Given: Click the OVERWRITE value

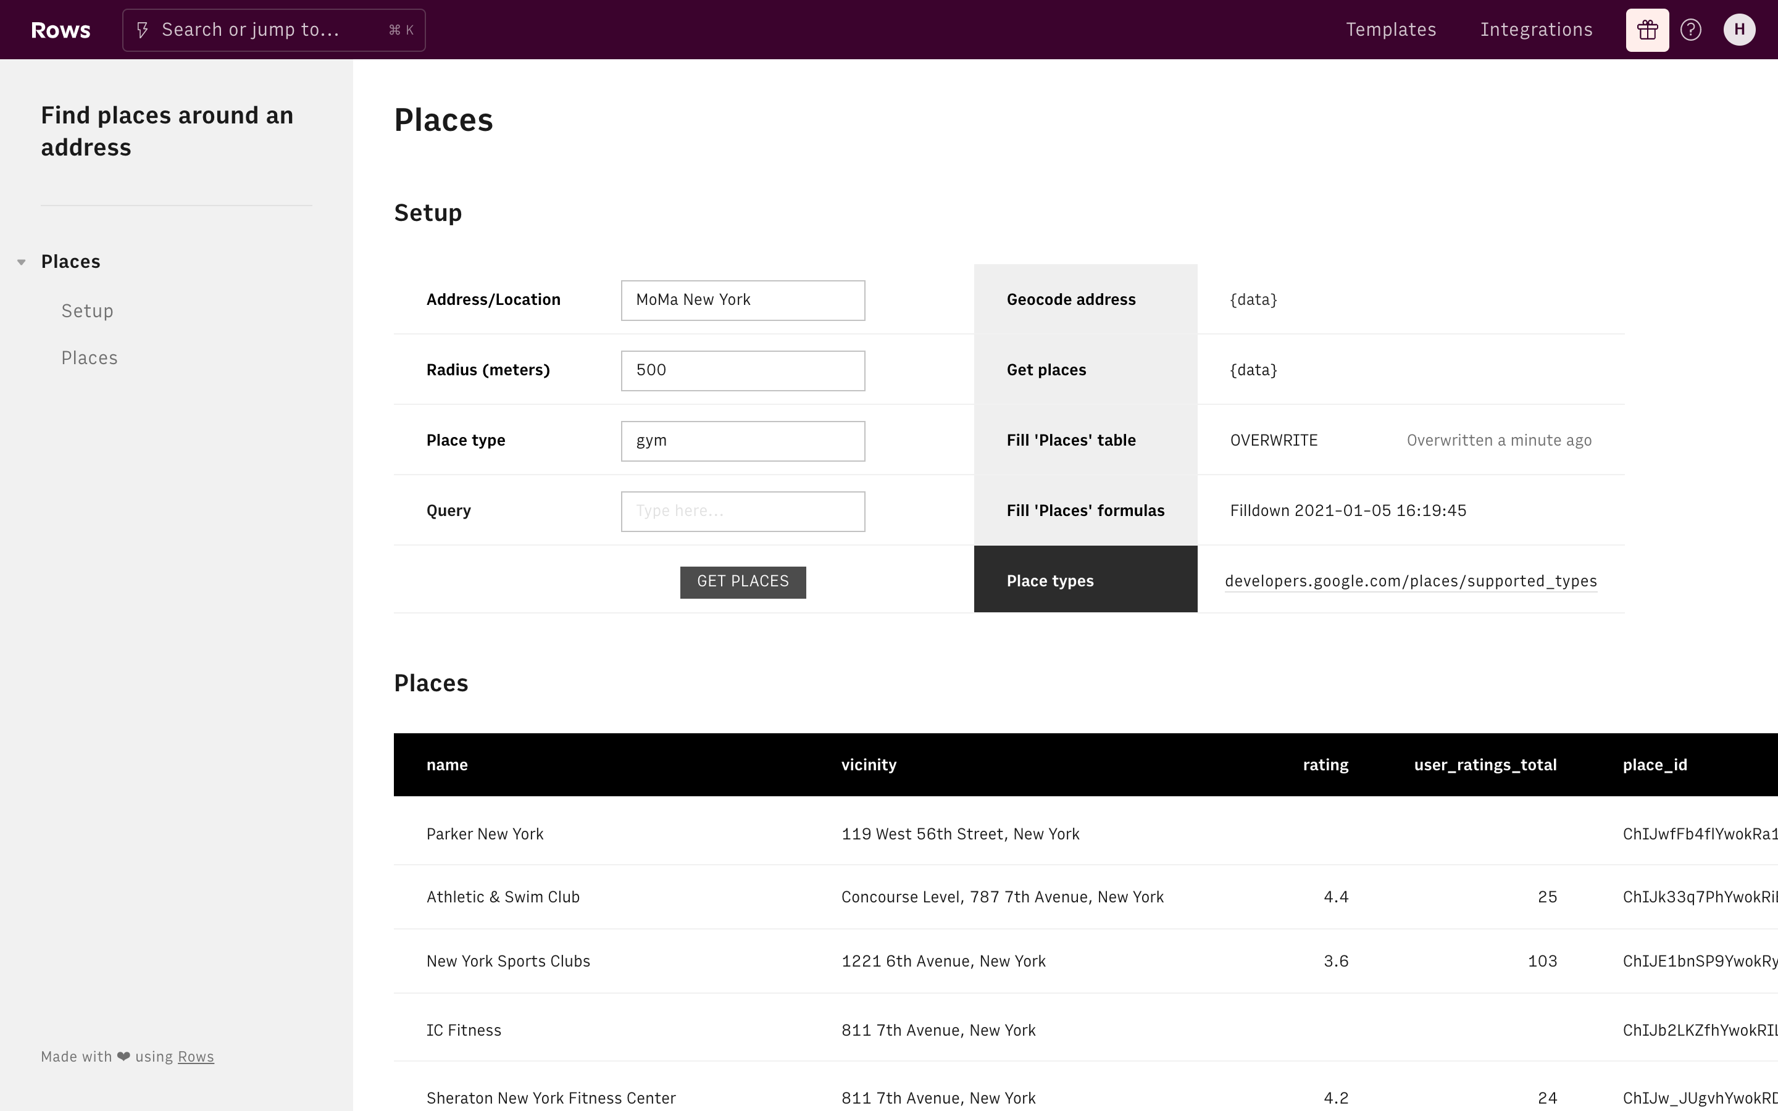Looking at the screenshot, I should pos(1274,441).
